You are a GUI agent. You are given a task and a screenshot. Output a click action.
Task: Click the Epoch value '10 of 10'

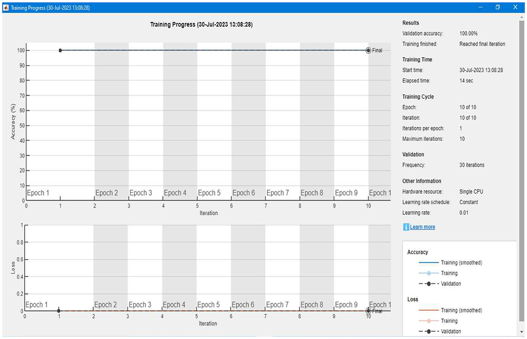(x=468, y=107)
